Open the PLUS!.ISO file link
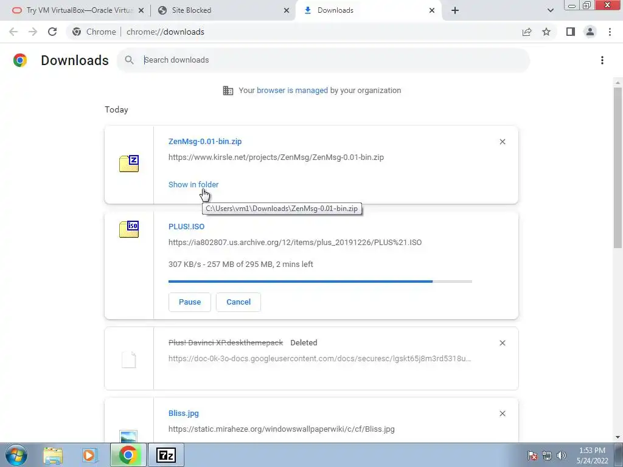The width and height of the screenshot is (623, 467). click(186, 227)
